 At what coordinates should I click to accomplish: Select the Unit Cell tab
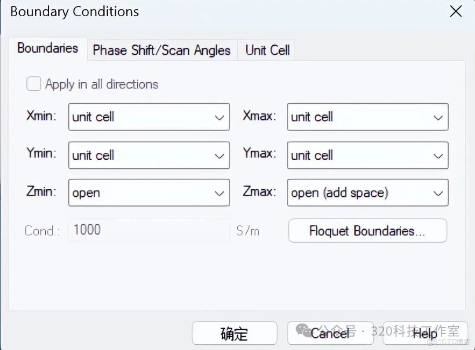pos(267,50)
